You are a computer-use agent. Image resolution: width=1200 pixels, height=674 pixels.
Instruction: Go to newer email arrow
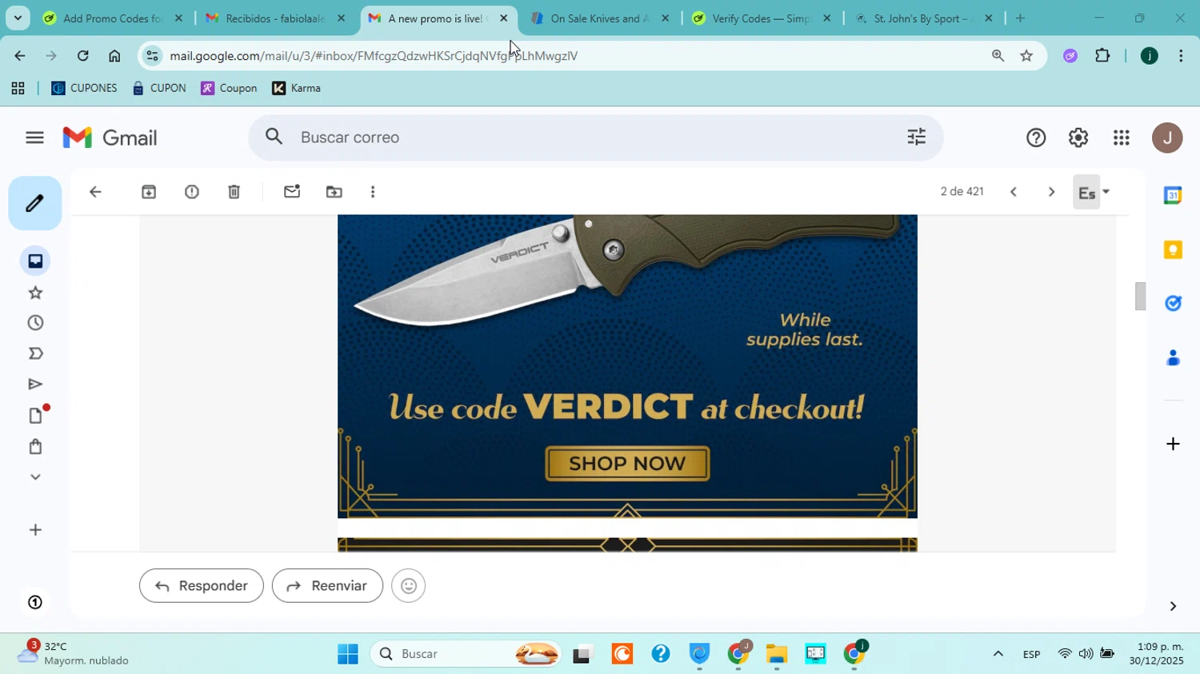(1014, 192)
